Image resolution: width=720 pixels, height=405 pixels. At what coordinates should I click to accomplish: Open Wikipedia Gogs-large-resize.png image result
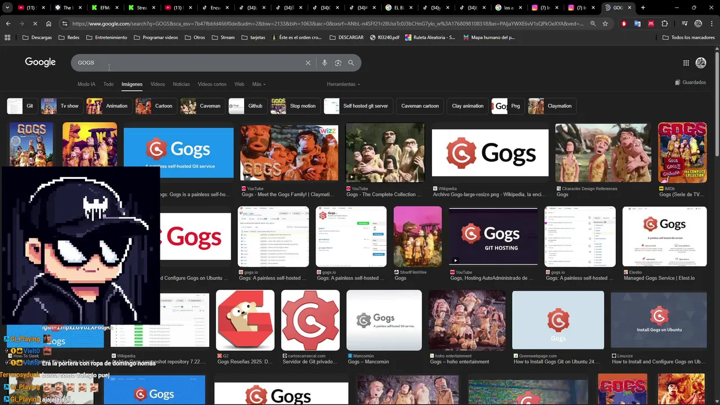pos(490,153)
